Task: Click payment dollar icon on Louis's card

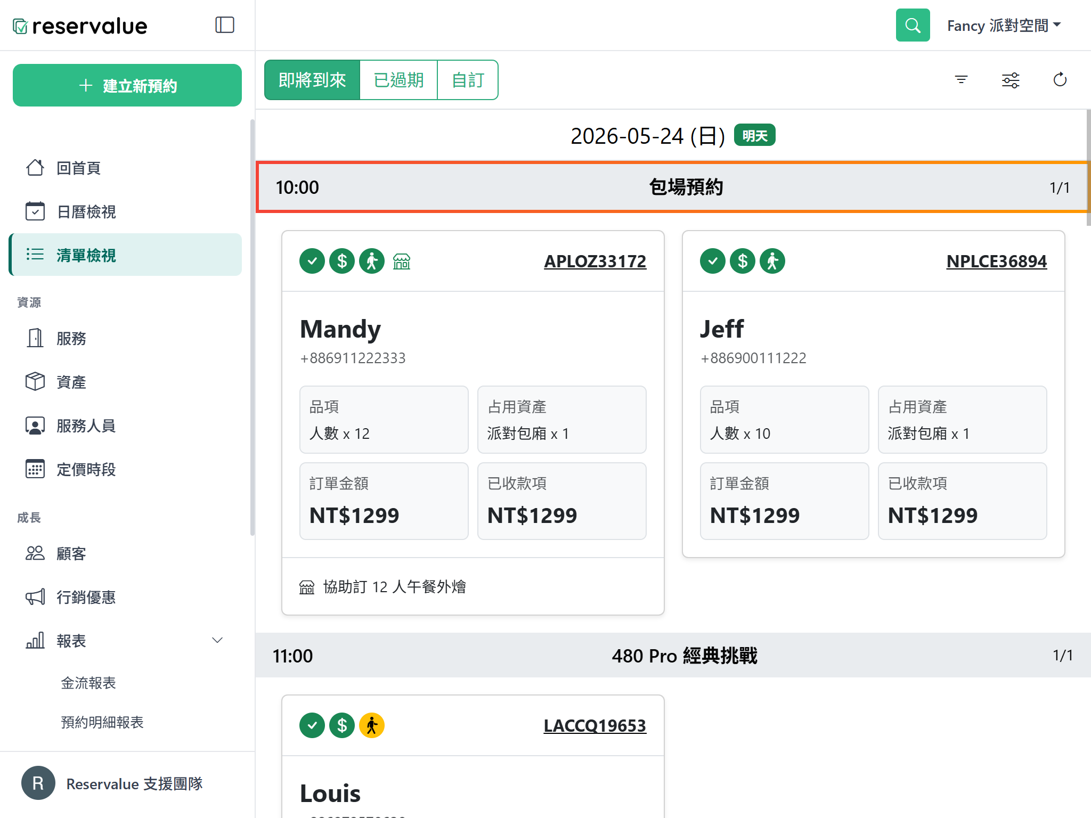Action: pos(342,725)
